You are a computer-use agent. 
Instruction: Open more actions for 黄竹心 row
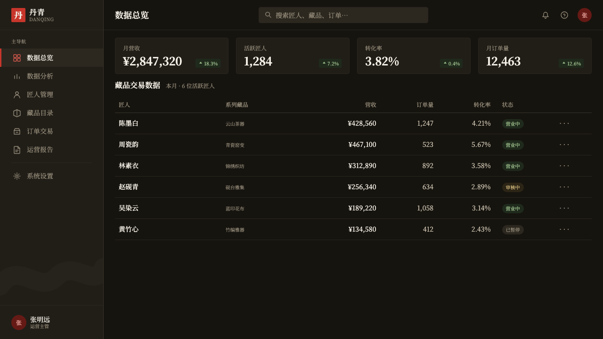click(x=564, y=229)
